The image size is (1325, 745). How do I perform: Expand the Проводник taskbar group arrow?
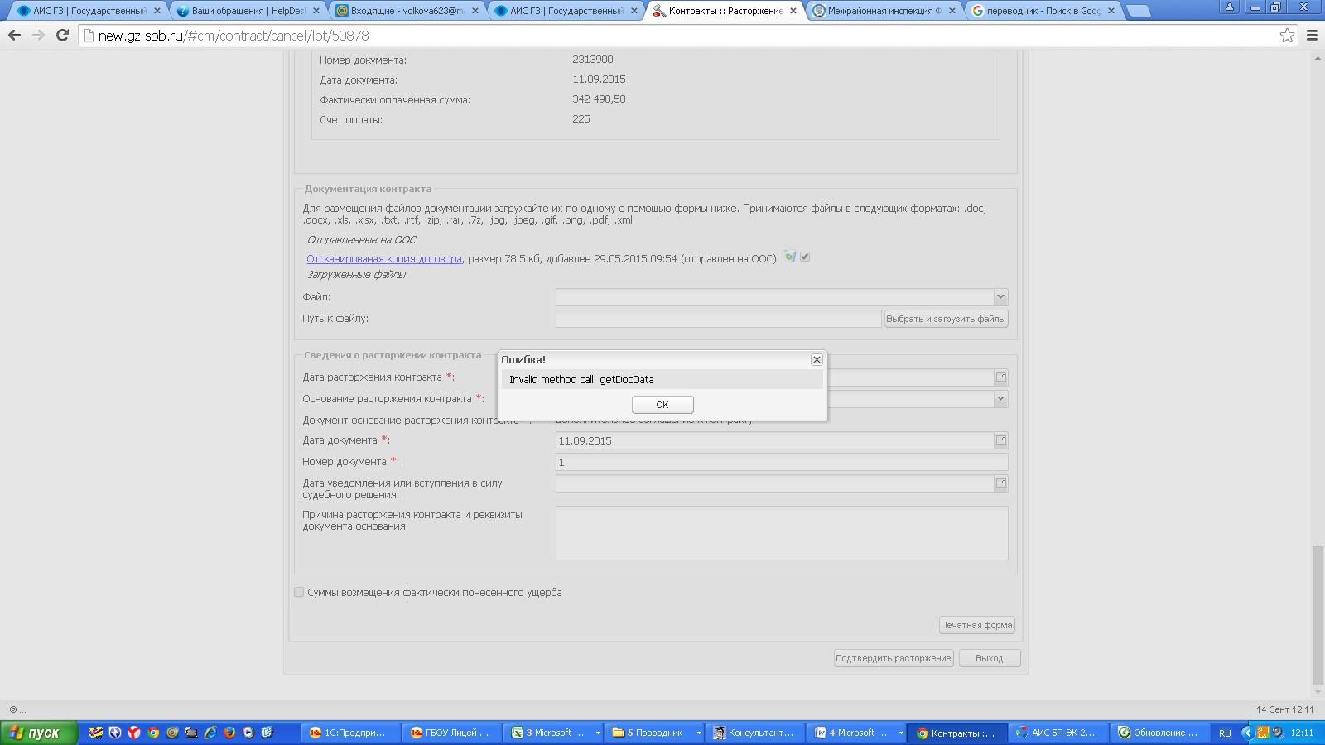click(x=698, y=733)
